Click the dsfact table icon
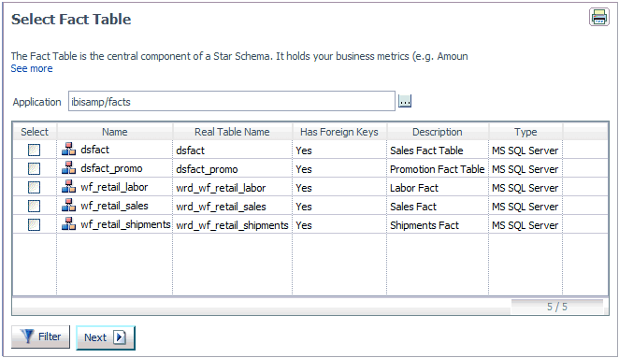The width and height of the screenshot is (619, 358). (x=68, y=150)
